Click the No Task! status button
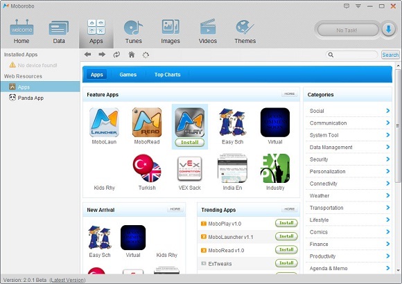The image size is (402, 284). (x=347, y=30)
